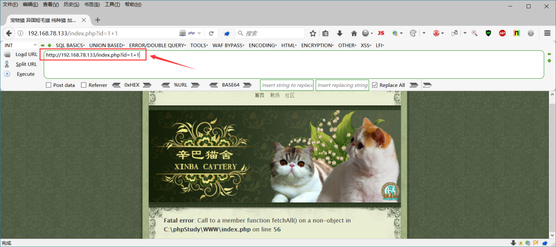This screenshot has height=247, width=556.
Task: Click the red JS extension icon
Action: 381,33
